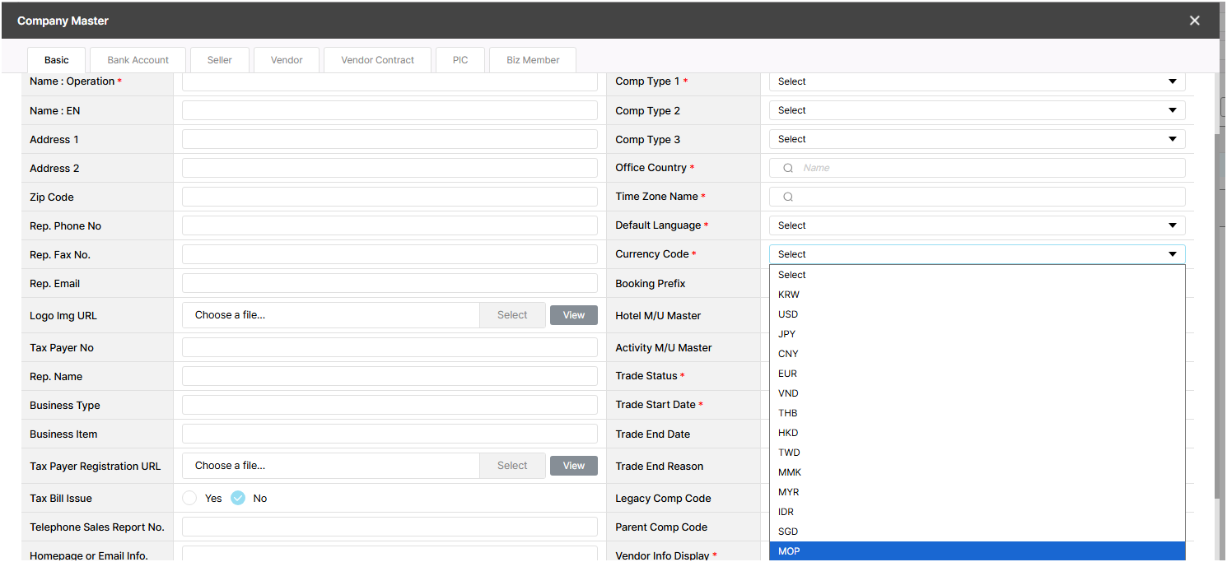Open the Comp Type 3 dropdown
The height and width of the screenshot is (562, 1227).
click(x=977, y=139)
